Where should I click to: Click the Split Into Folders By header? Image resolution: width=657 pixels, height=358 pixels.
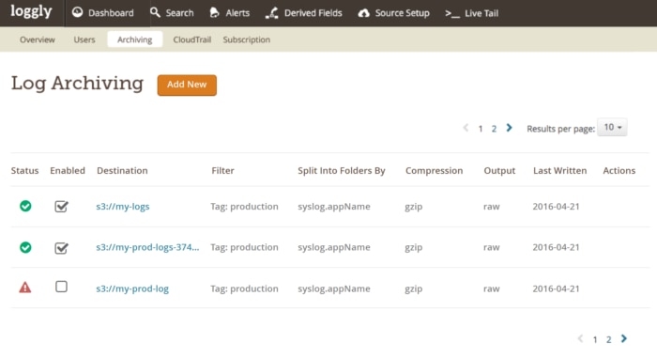coord(342,170)
